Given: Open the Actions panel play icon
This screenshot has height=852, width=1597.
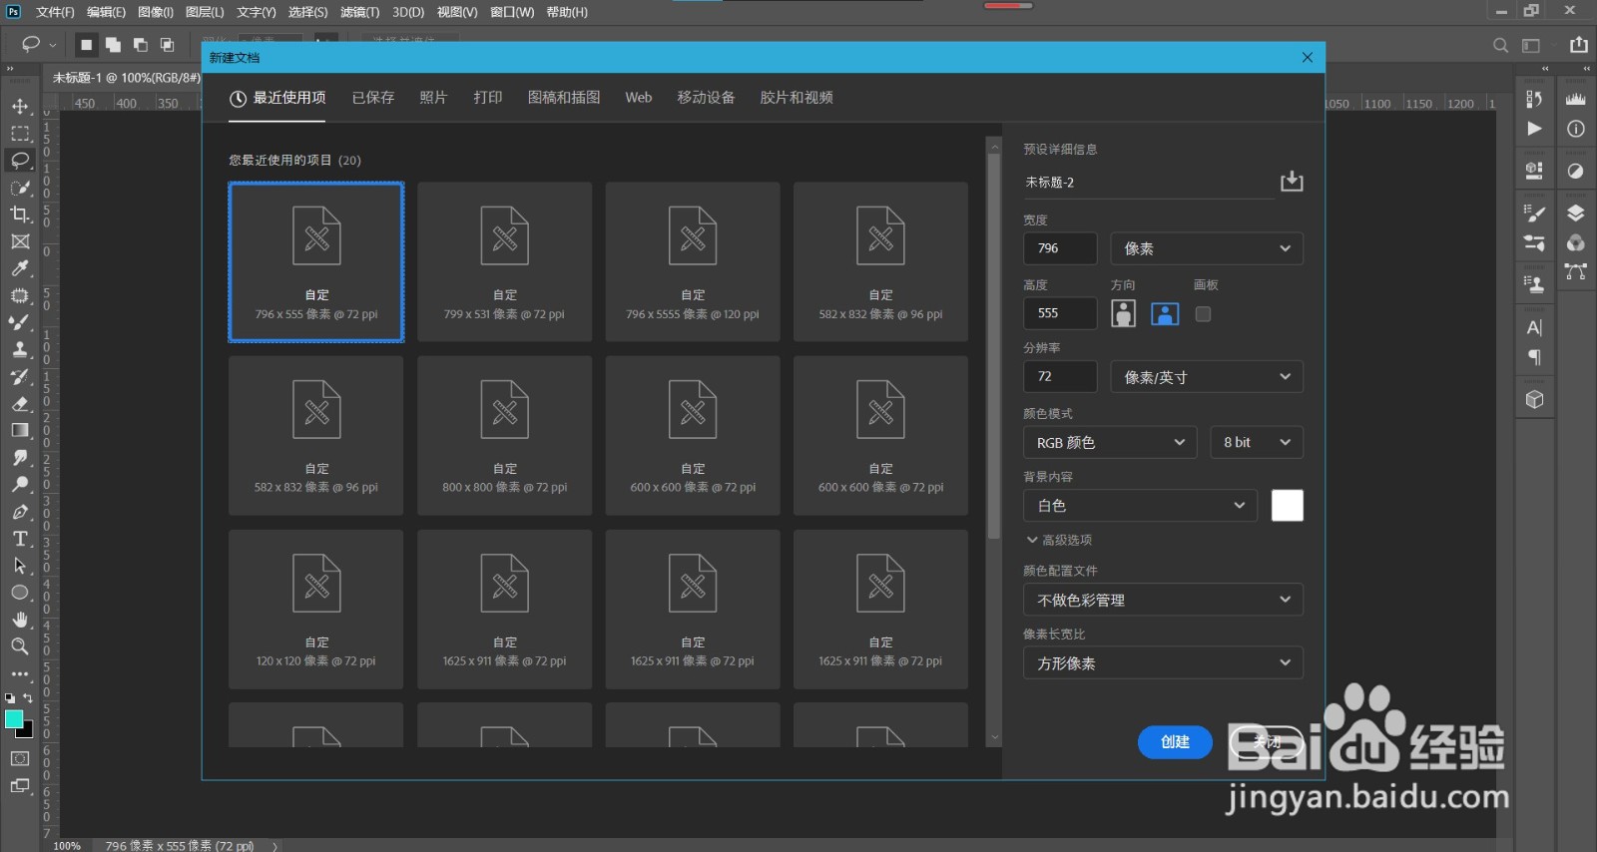Looking at the screenshot, I should tap(1534, 129).
